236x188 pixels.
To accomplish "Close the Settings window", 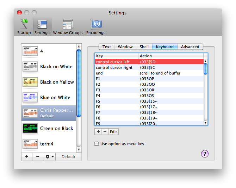I will (x=19, y=13).
